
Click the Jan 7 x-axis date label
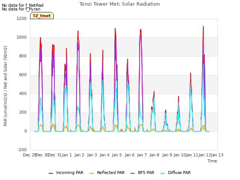click(x=142, y=155)
